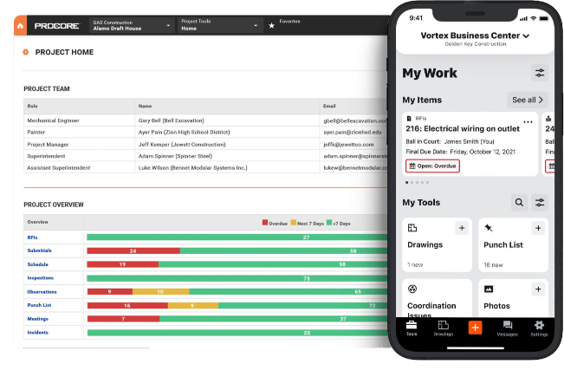Screen dimensions: 564x377
Task: Open the Drawings tool card
Action: pos(437,245)
